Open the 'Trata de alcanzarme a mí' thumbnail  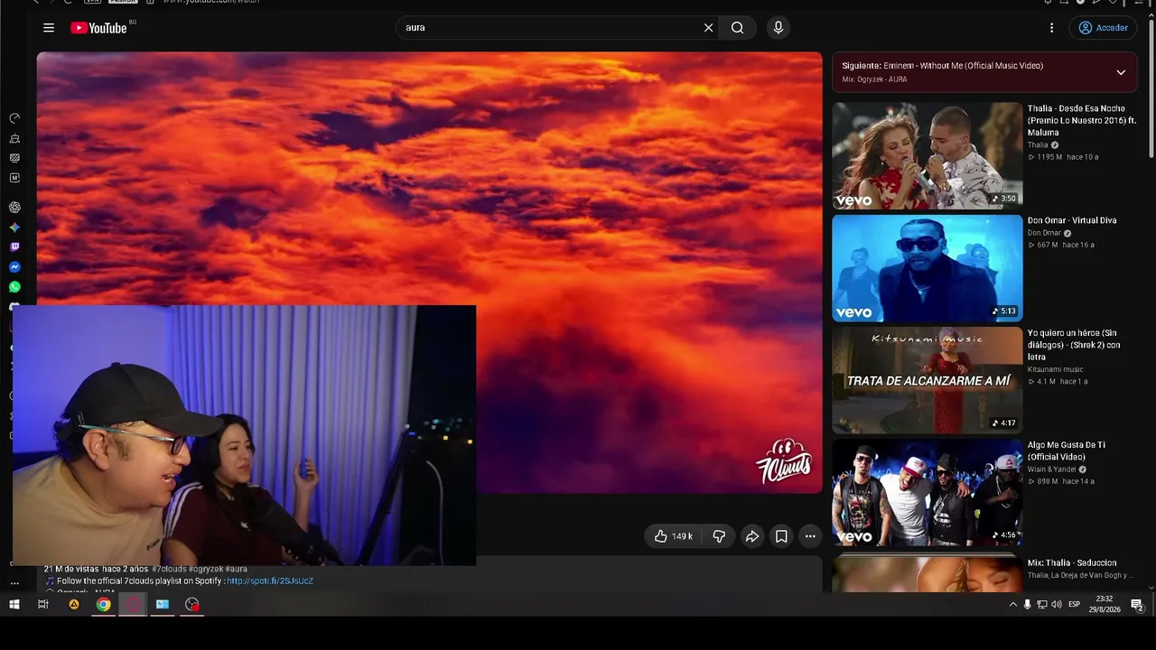click(x=928, y=380)
